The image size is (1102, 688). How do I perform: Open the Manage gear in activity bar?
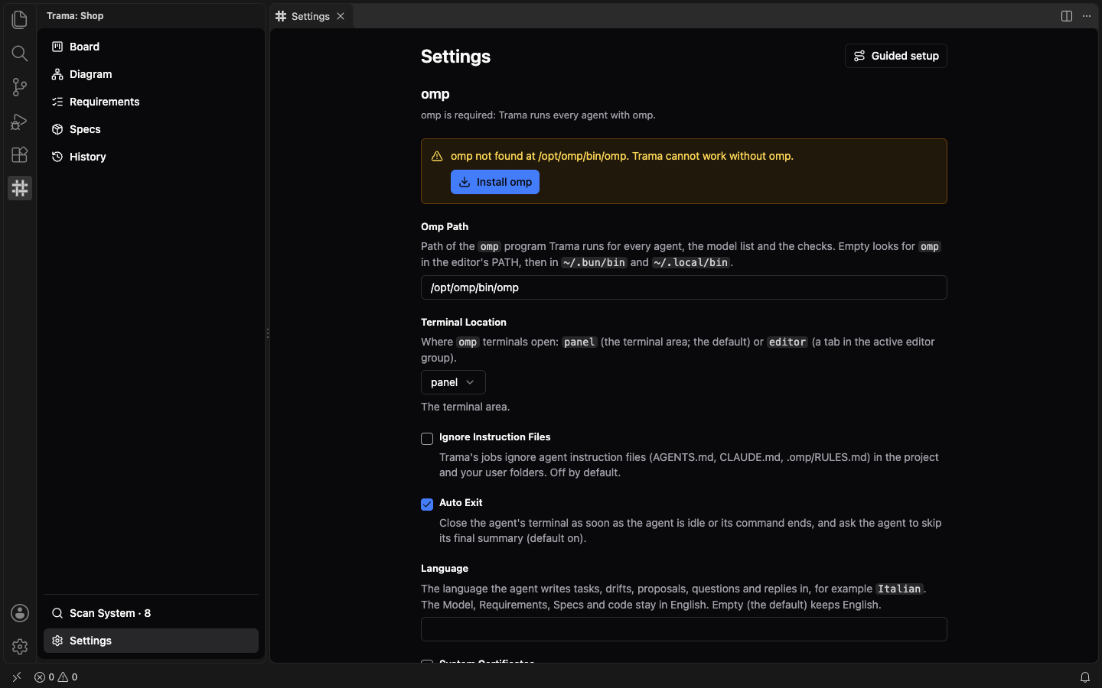pos(20,647)
